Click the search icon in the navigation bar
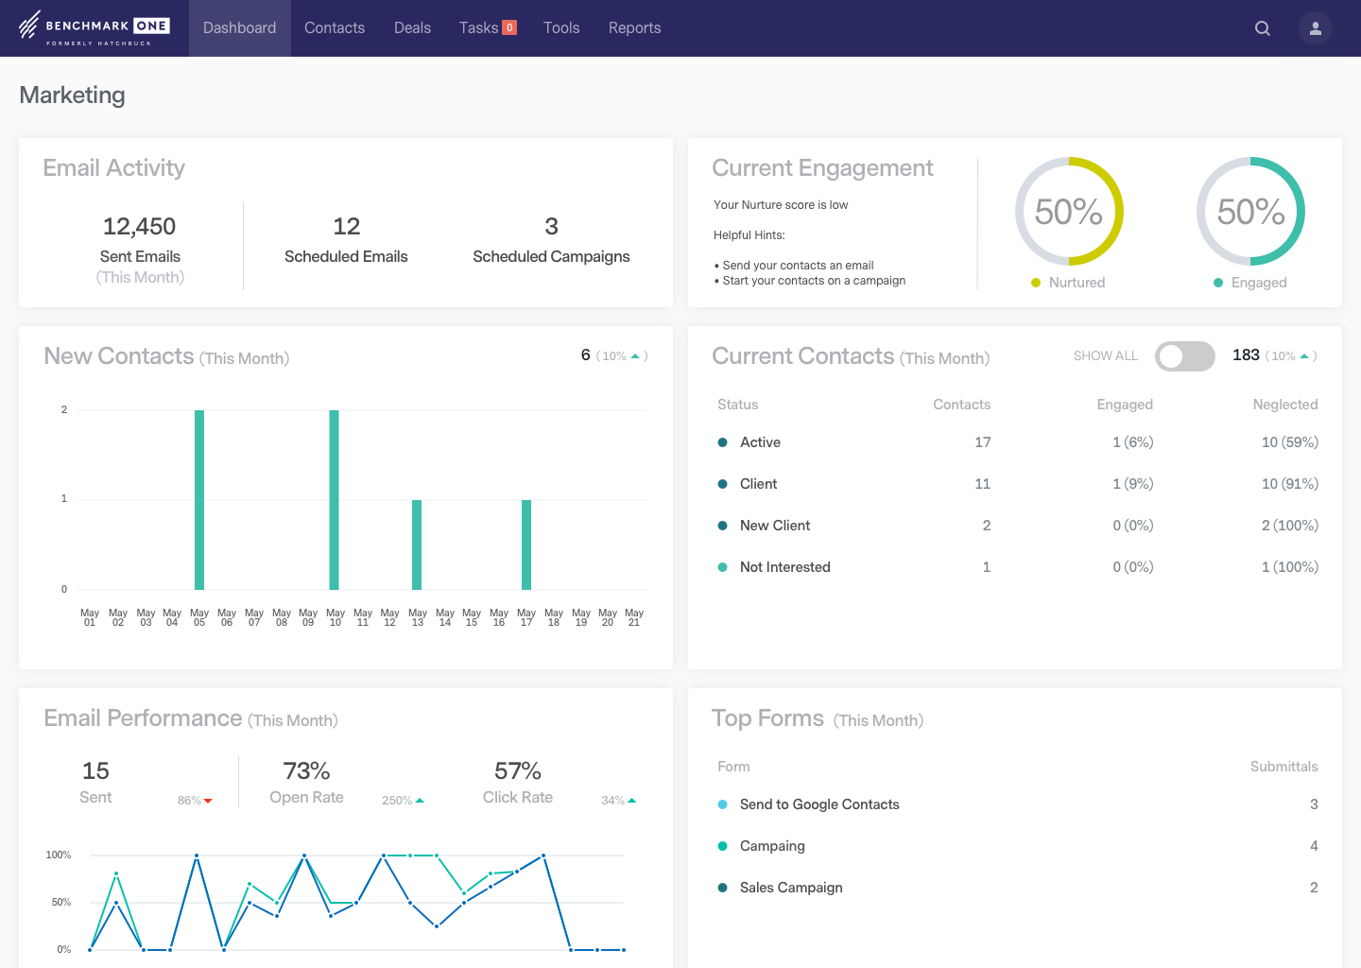Image resolution: width=1361 pixels, height=968 pixels. [x=1263, y=28]
